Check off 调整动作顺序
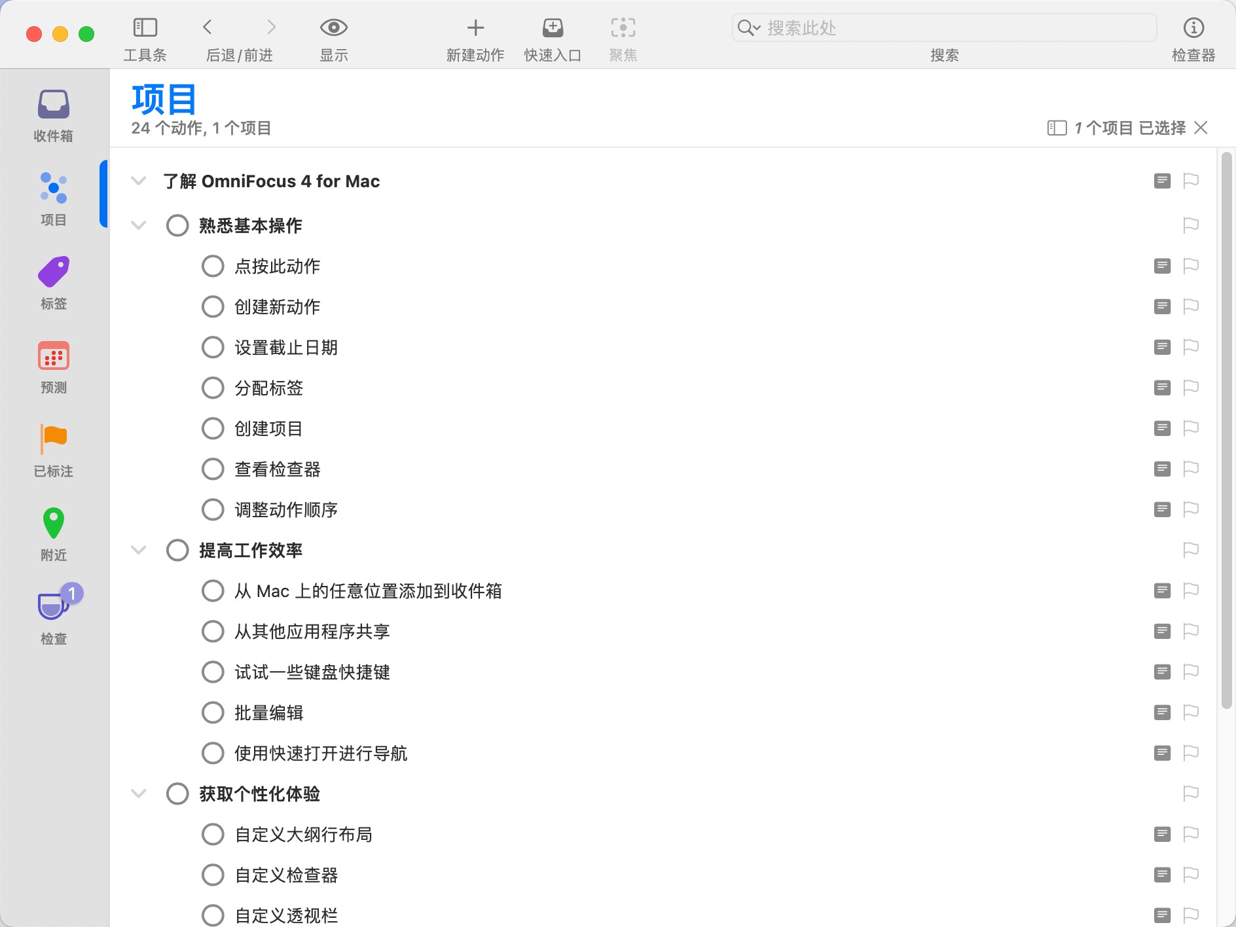Image resolution: width=1236 pixels, height=927 pixels. point(213,509)
